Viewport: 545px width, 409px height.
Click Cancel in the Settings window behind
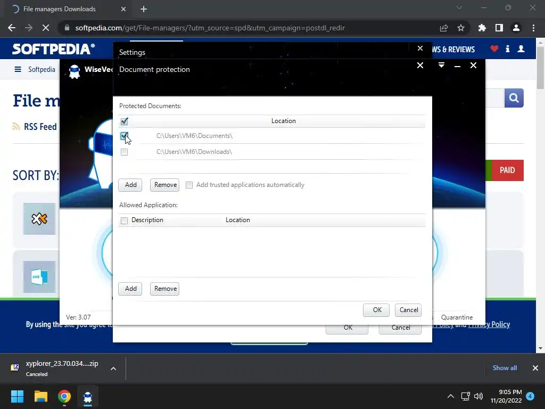400,328
